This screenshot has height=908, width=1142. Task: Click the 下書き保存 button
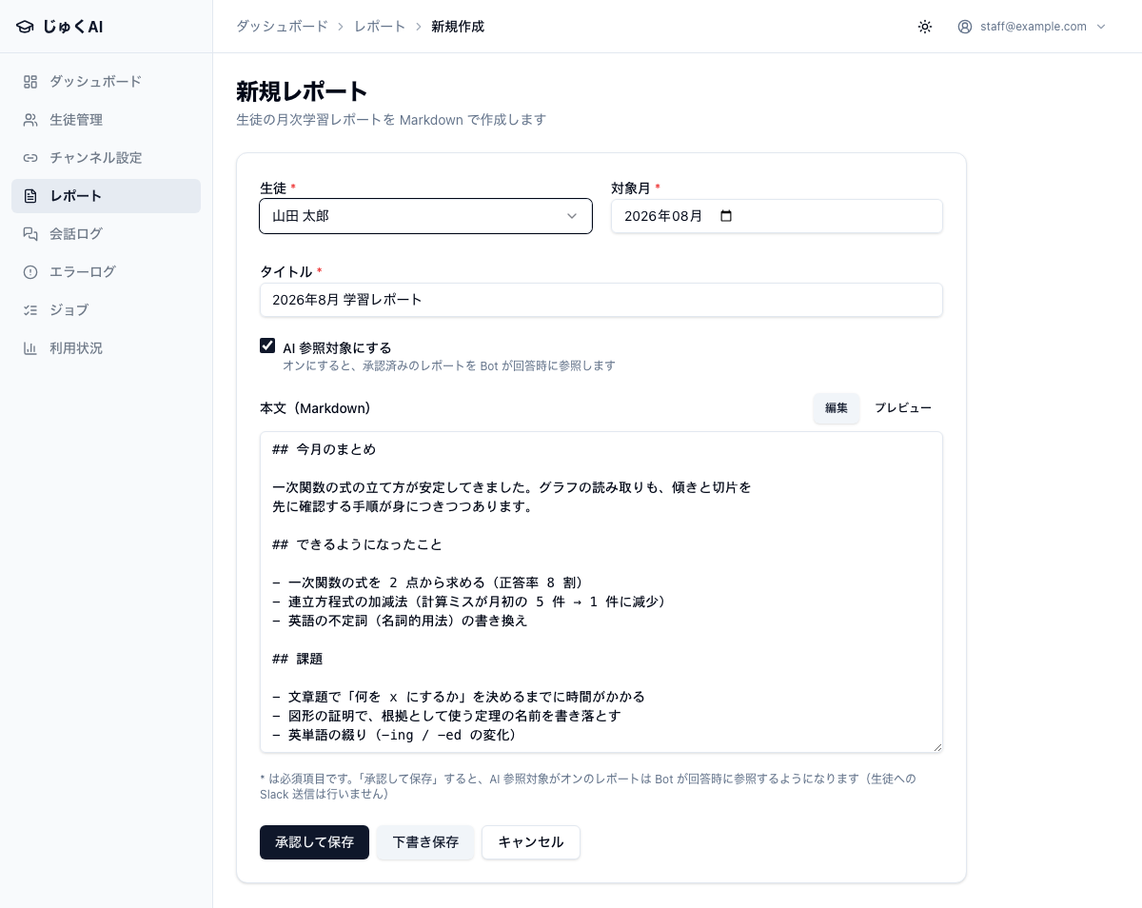click(425, 842)
